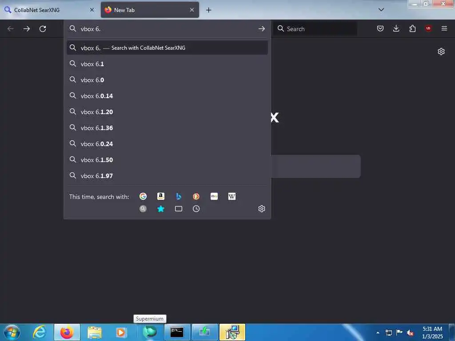
Task: Choose 'Search with CollabNet SearXNG' suggestion
Action: (167, 48)
